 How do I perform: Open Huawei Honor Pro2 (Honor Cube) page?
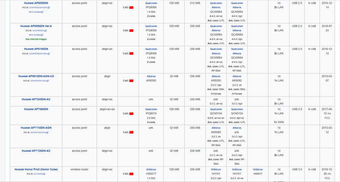[x=36, y=169]
